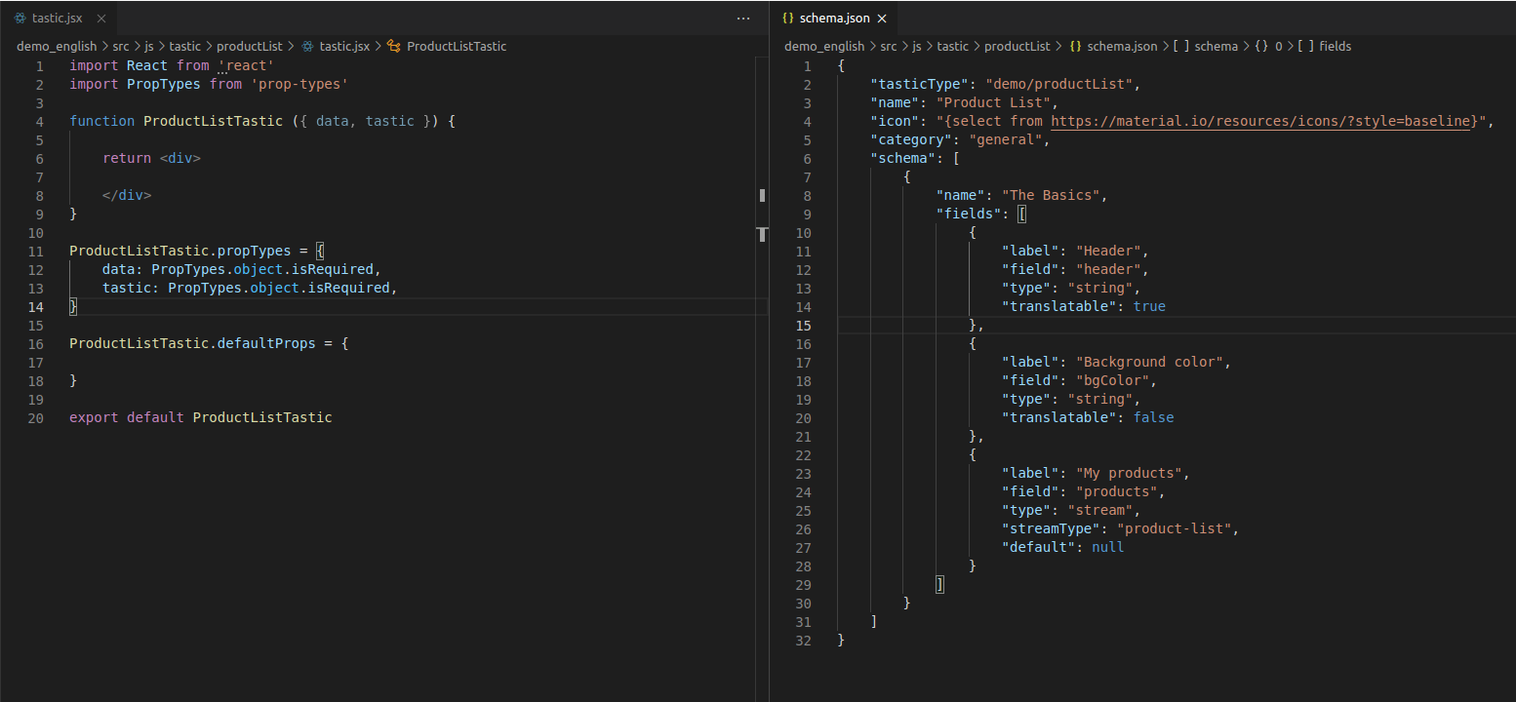The width and height of the screenshot is (1516, 702).
Task: Click 'export default ProductListTastic' line
Action: click(x=201, y=417)
